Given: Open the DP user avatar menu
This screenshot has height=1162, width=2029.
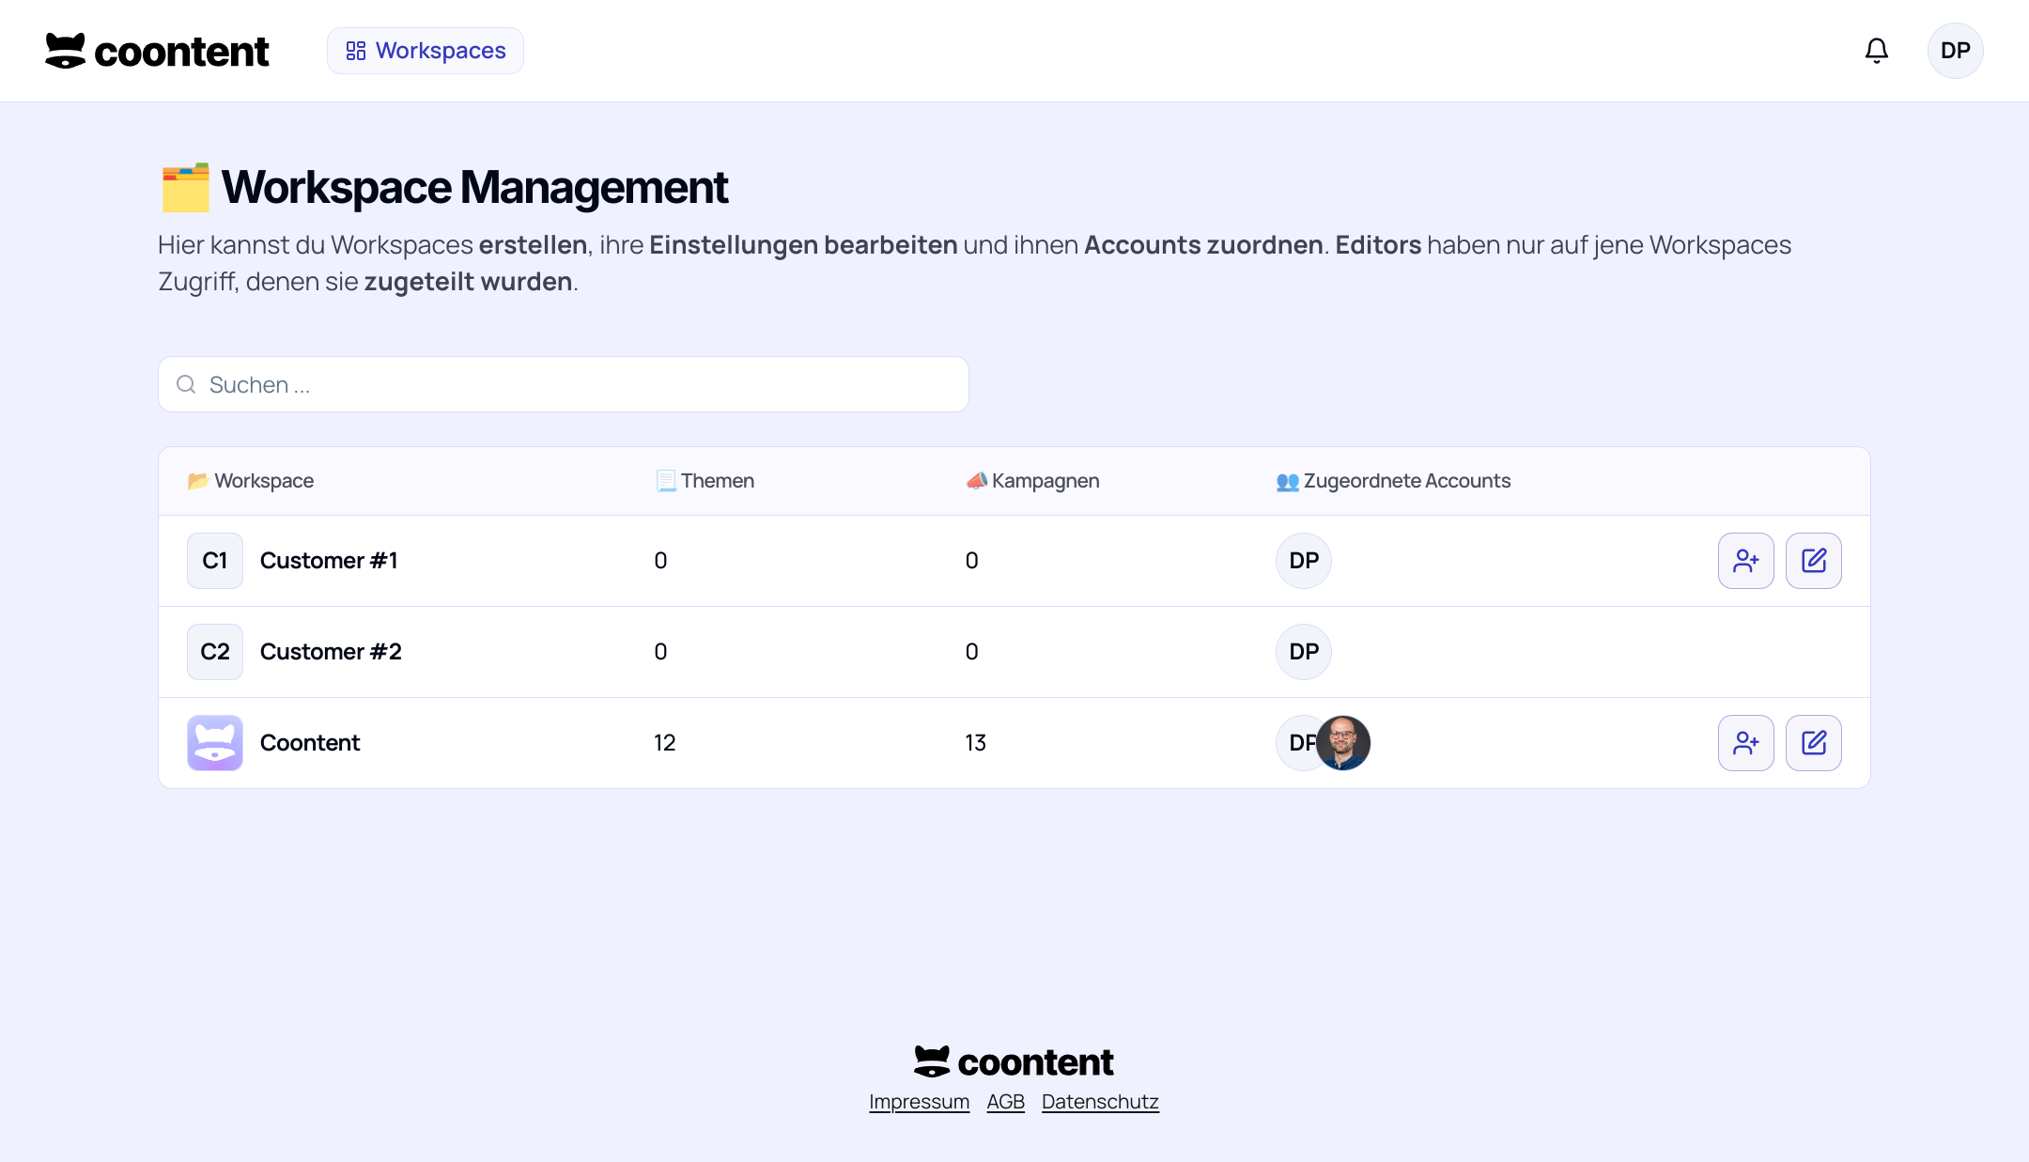Looking at the screenshot, I should [1955, 51].
